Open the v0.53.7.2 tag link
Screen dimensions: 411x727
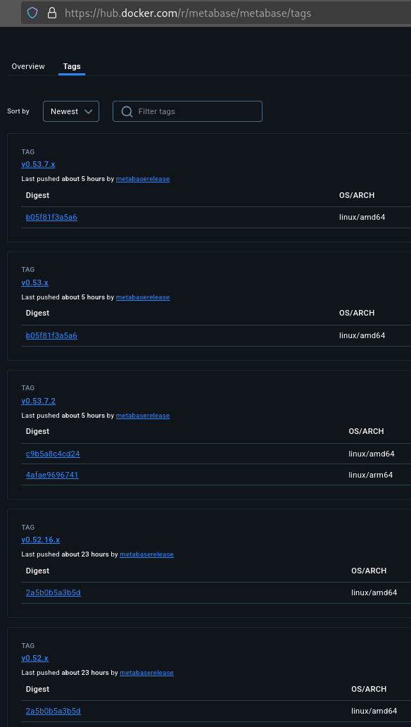click(39, 401)
